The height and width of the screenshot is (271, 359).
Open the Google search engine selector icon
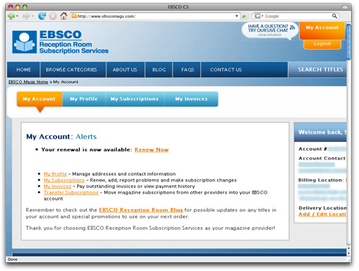coord(258,16)
